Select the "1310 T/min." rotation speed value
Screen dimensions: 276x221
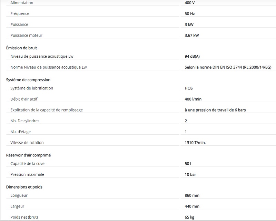coord(195,143)
